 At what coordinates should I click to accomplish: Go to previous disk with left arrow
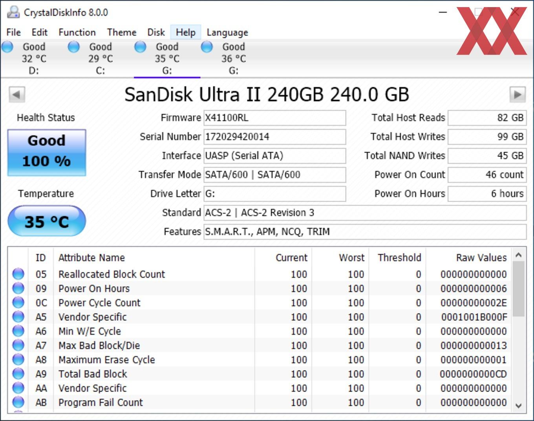17,95
